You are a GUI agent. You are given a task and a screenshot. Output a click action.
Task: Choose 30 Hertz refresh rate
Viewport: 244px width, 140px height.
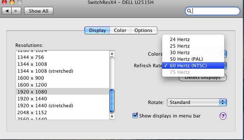pyautogui.click(x=193, y=52)
